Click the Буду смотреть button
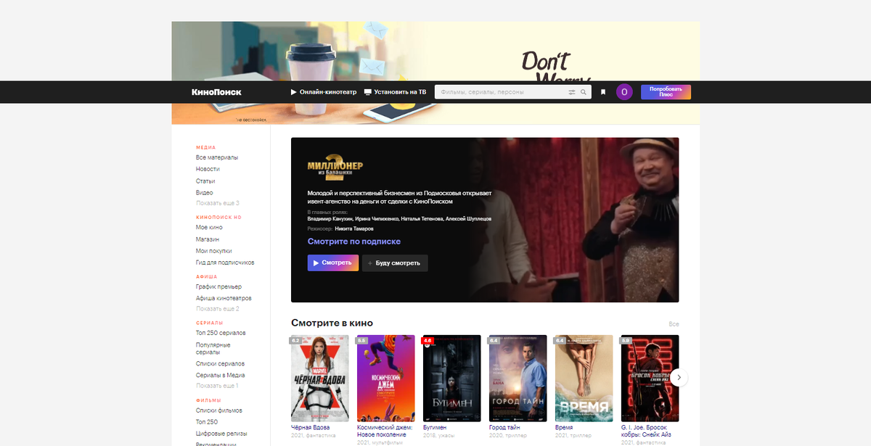The width and height of the screenshot is (871, 446). pyautogui.click(x=395, y=263)
